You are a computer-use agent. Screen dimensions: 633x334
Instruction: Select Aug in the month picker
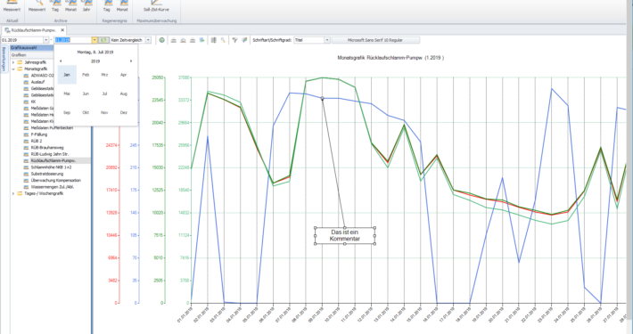click(124, 94)
